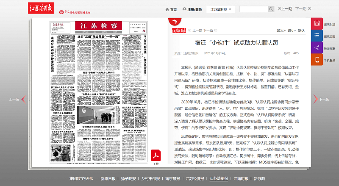This screenshot has width=339, height=186.
Task: Go to 上一期 previous issue
Action: click(285, 8)
